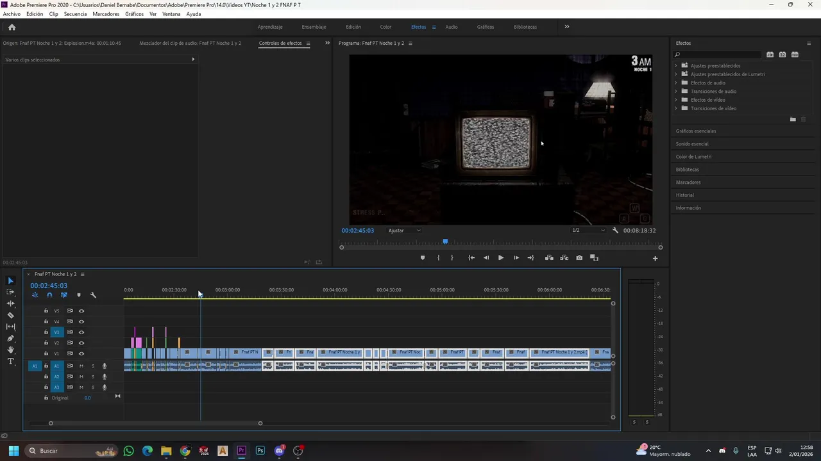Screen dimensions: 821x461
Task: Expand Efectos de audio folder
Action: pos(675,83)
